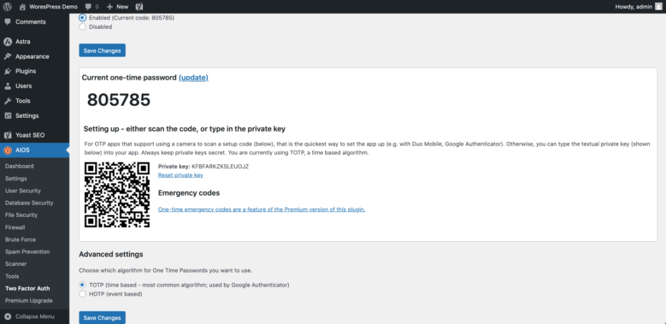Click the Appearance paintbrush icon

(x=7, y=57)
